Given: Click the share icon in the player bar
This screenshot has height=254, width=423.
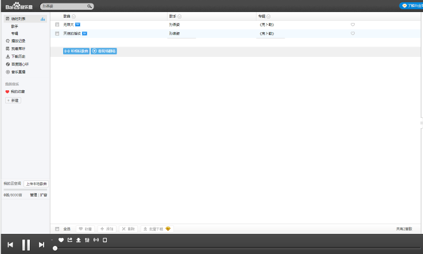Looking at the screenshot, I should coord(70,240).
